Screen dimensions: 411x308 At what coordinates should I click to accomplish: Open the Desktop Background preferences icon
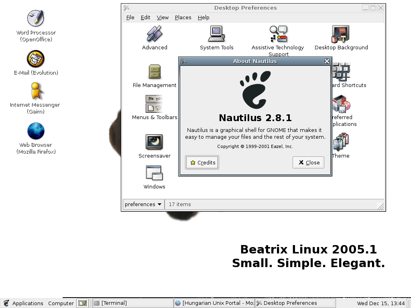click(x=341, y=34)
